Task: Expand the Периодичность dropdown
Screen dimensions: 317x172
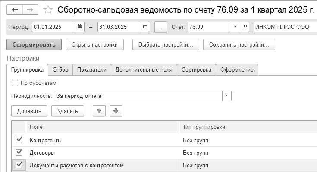Action: click(226, 96)
